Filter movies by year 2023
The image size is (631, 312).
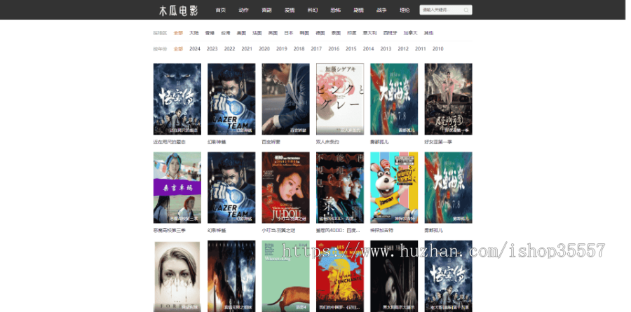pos(212,48)
